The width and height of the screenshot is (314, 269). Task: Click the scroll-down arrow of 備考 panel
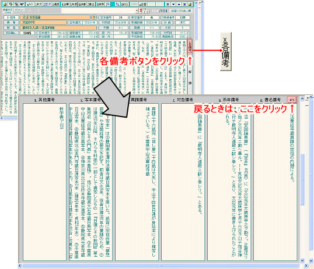pyautogui.click(x=302, y=261)
